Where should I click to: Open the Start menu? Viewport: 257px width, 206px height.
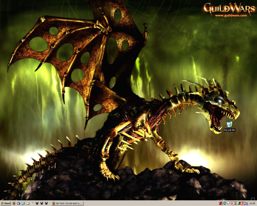(6, 203)
